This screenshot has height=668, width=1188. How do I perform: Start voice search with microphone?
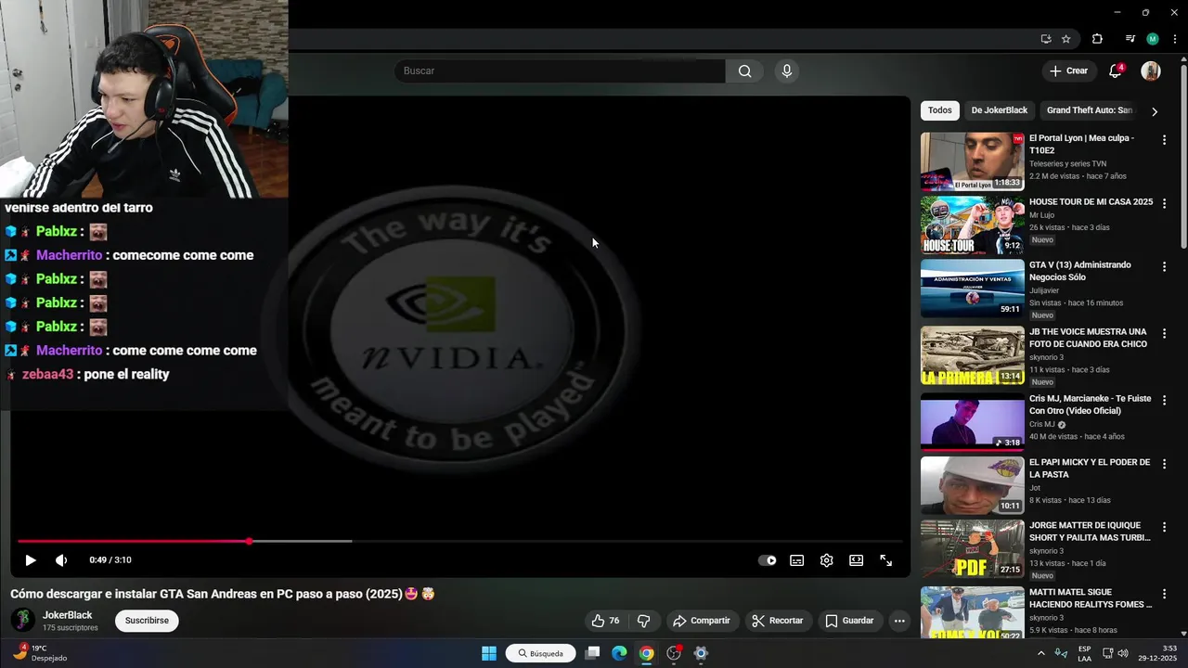coord(786,71)
